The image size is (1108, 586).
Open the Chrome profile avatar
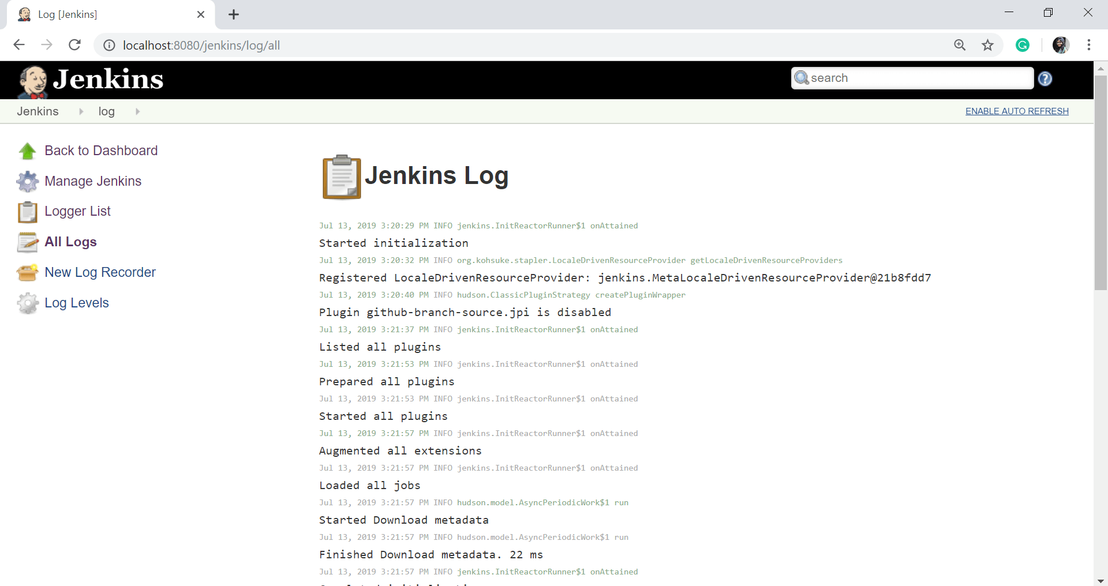(1061, 45)
